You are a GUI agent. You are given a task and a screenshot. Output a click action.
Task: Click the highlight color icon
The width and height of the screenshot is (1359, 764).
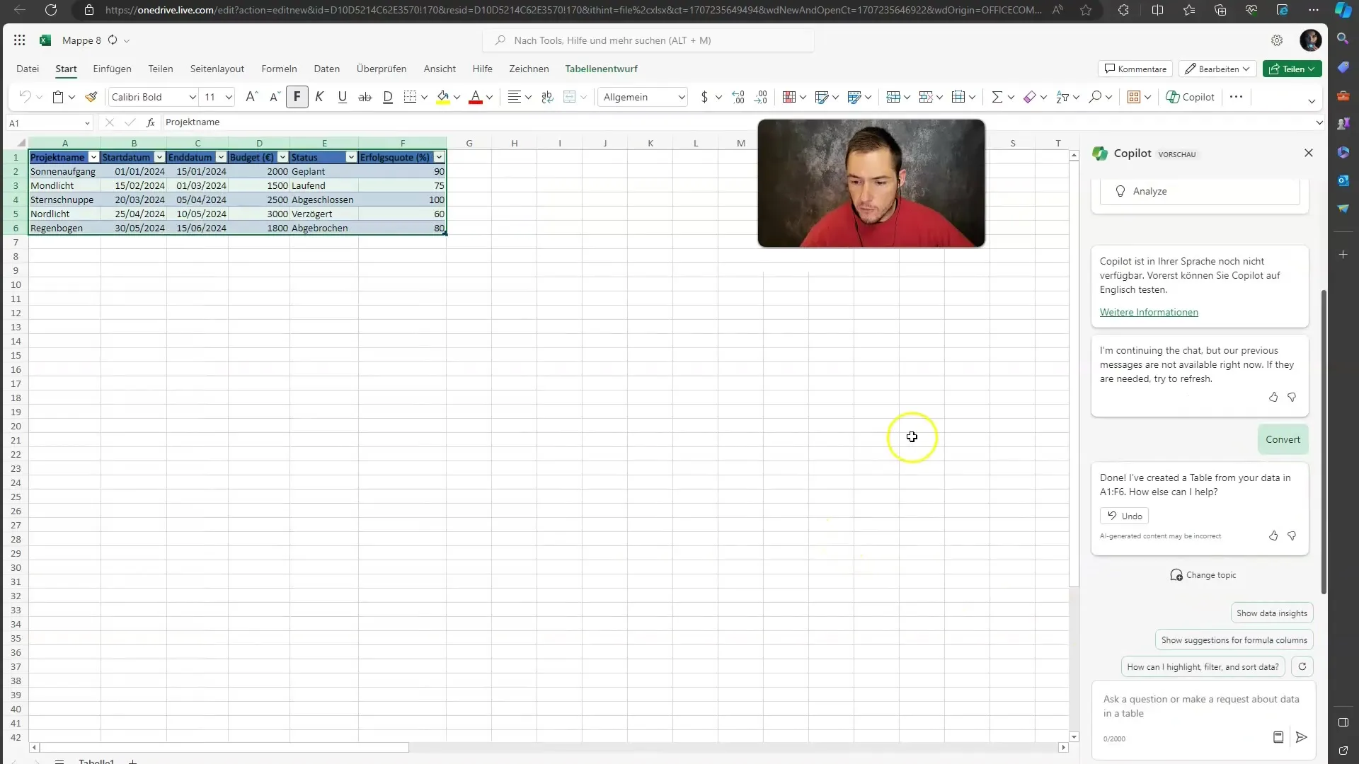pos(443,97)
